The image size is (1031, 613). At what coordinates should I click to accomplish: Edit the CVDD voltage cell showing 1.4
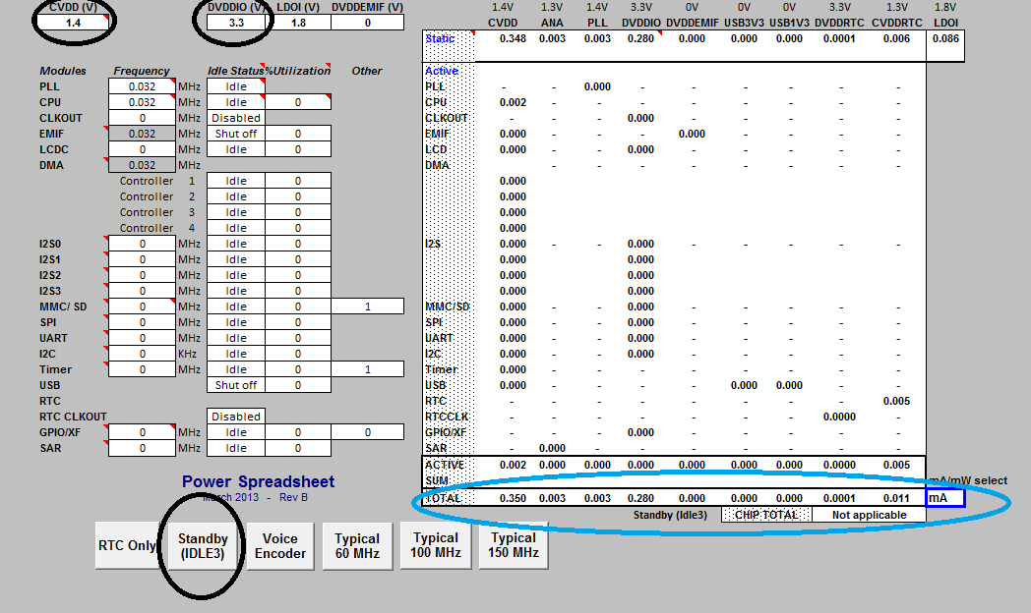pyautogui.click(x=73, y=23)
